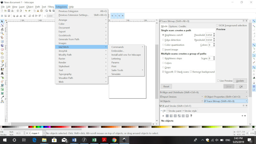Select the Edge detection radio button
The width and height of the screenshot is (256, 144).
[x=163, y=40]
